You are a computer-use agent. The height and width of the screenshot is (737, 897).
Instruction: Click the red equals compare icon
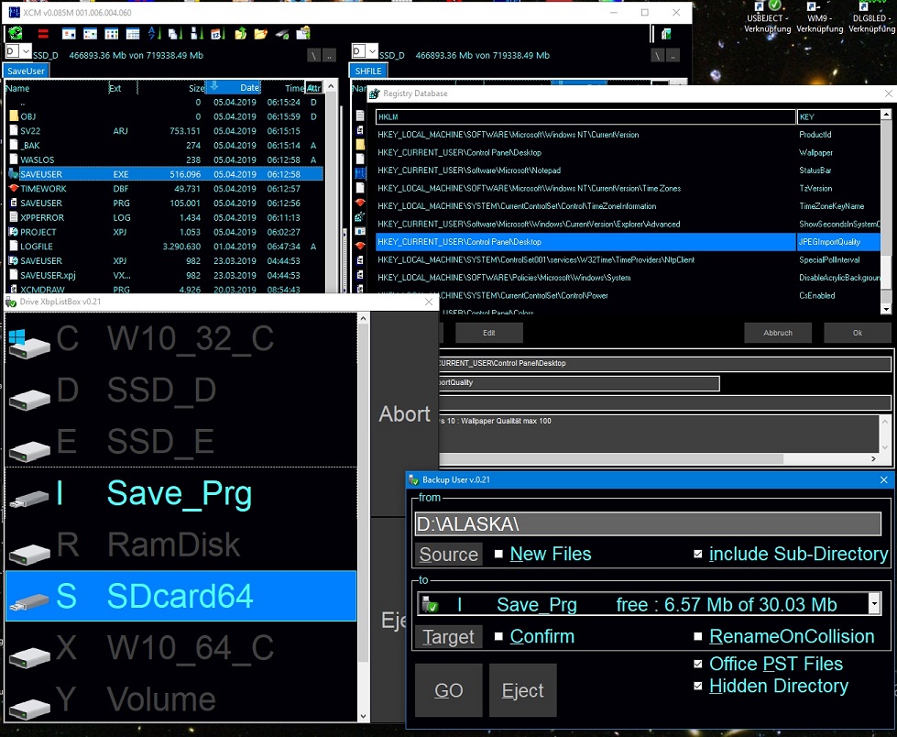pos(41,34)
